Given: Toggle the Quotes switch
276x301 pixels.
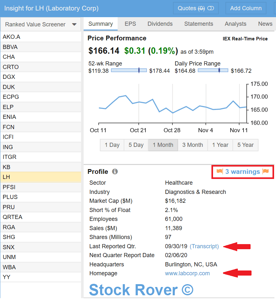Looking at the screenshot, I should (210, 8).
